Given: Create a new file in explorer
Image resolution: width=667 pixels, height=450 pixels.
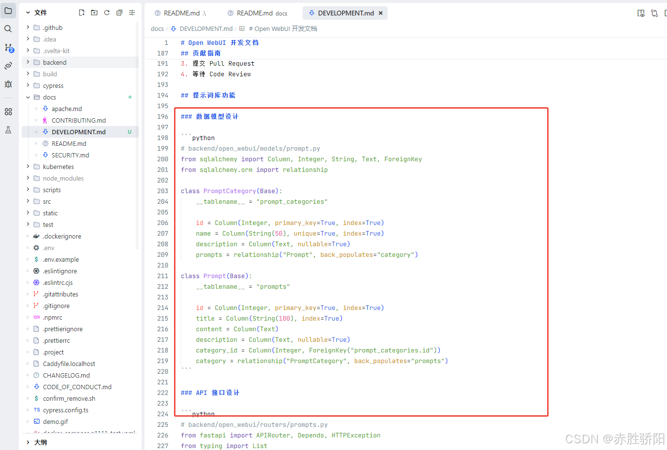Looking at the screenshot, I should [x=82, y=13].
